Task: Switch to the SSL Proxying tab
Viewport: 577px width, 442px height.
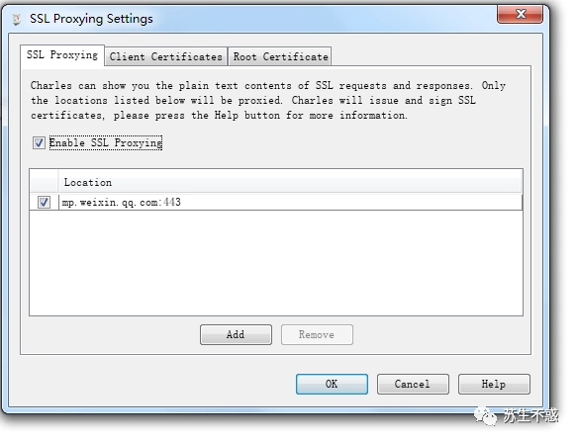Action: tap(62, 55)
